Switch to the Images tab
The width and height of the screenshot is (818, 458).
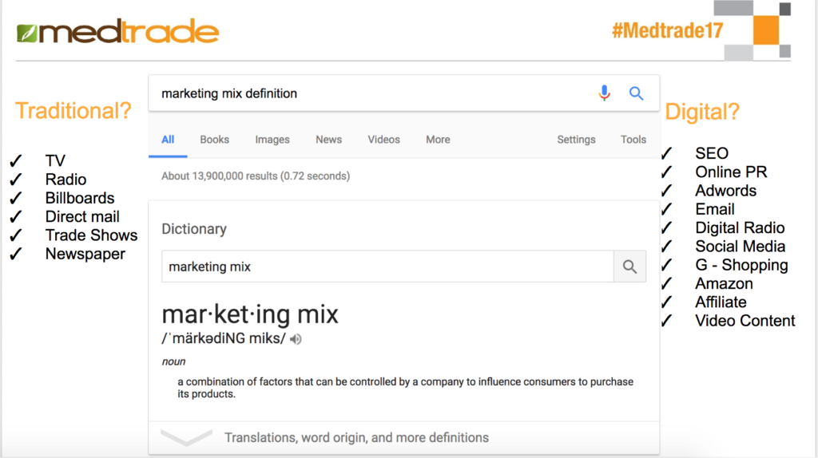[272, 140]
